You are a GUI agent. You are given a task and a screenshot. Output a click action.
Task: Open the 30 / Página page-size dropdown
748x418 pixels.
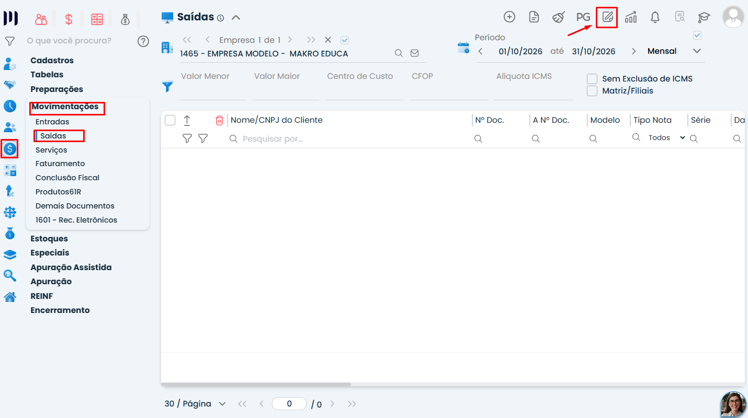[x=195, y=404]
